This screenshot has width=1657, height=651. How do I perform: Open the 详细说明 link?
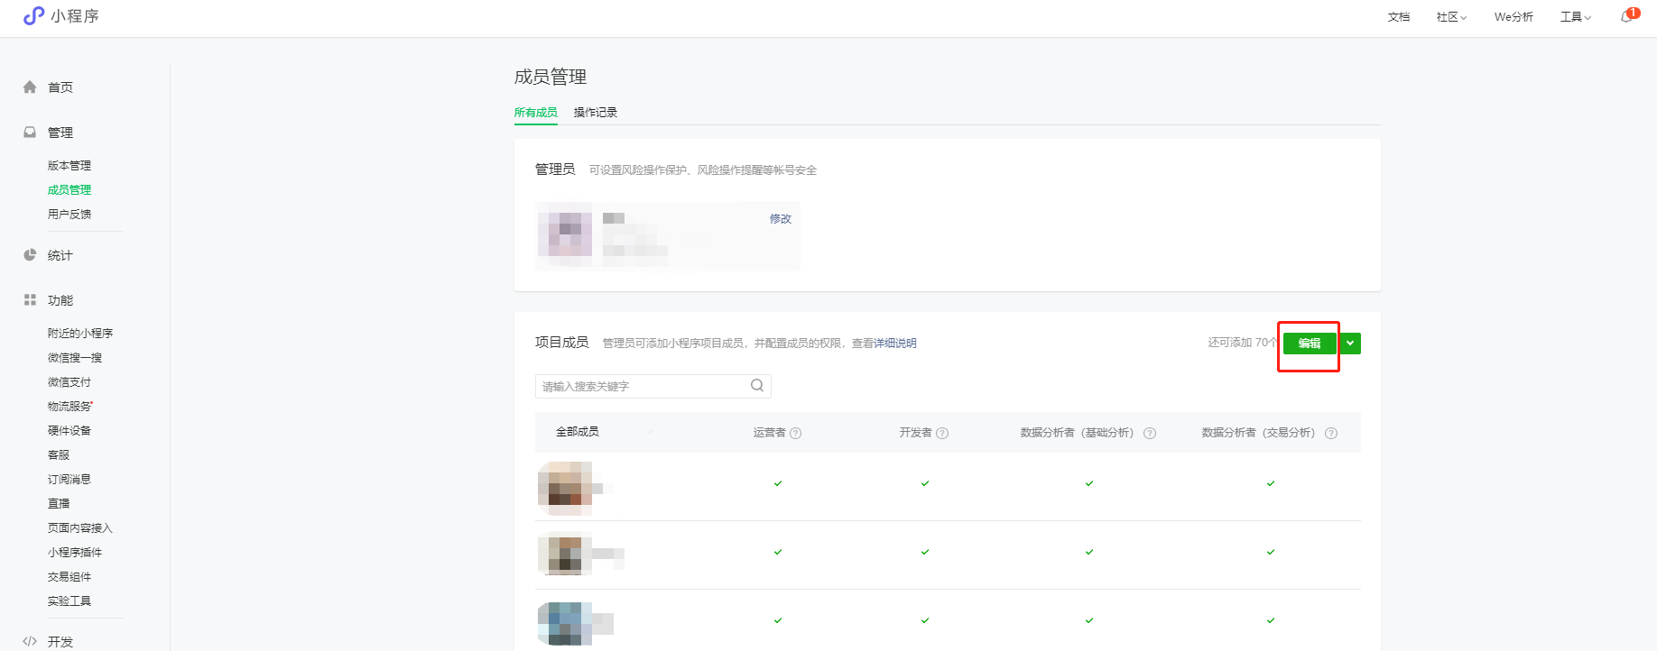pyautogui.click(x=894, y=344)
